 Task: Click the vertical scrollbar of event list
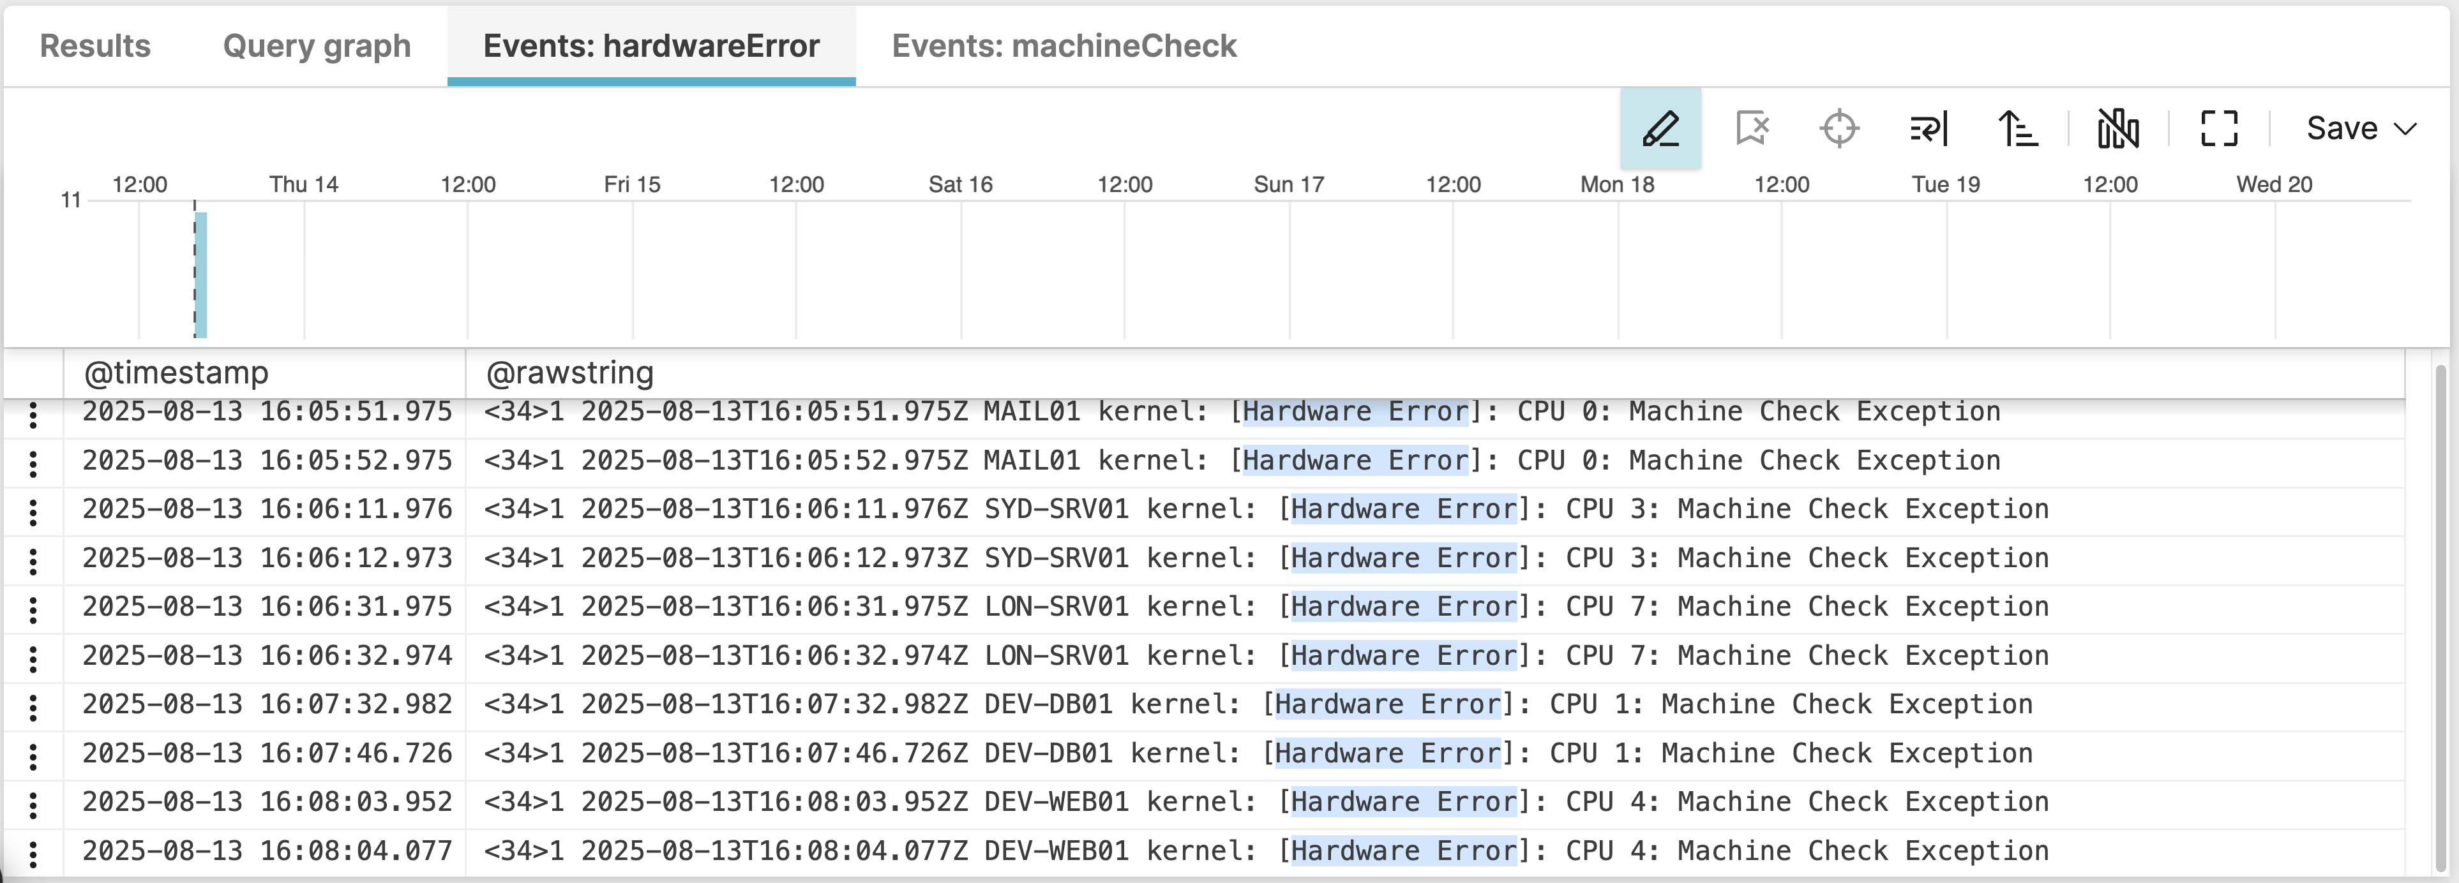click(2441, 620)
